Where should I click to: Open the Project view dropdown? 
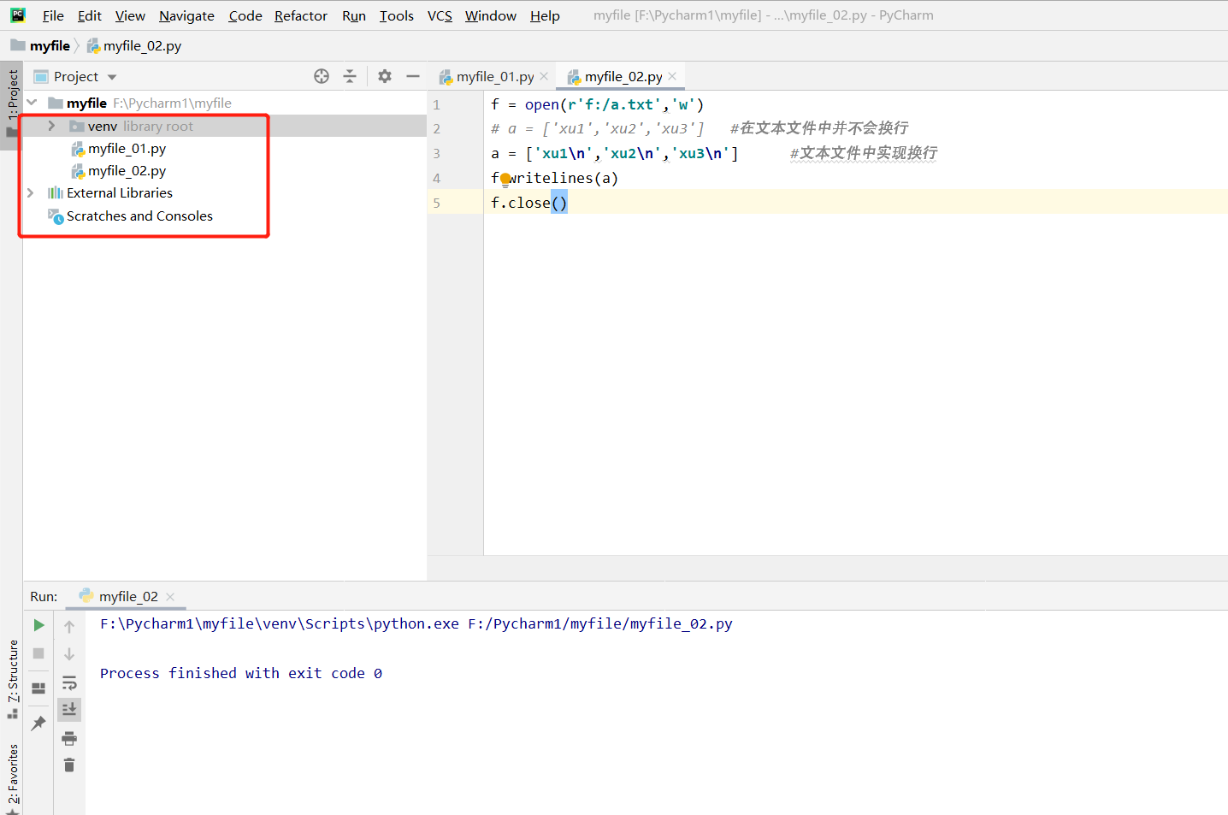(x=112, y=77)
